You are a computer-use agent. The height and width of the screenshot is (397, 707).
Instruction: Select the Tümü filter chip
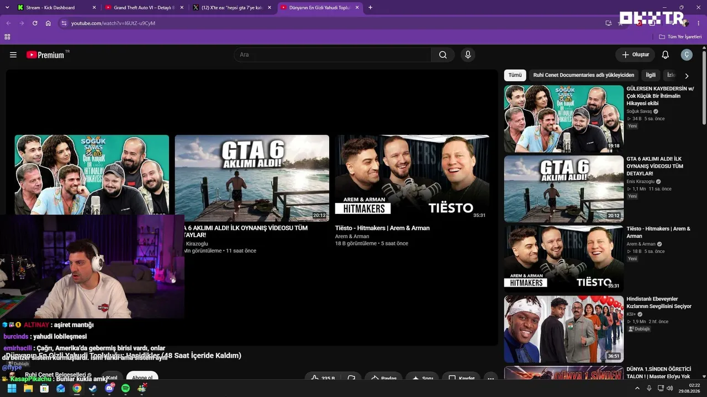[x=515, y=75]
